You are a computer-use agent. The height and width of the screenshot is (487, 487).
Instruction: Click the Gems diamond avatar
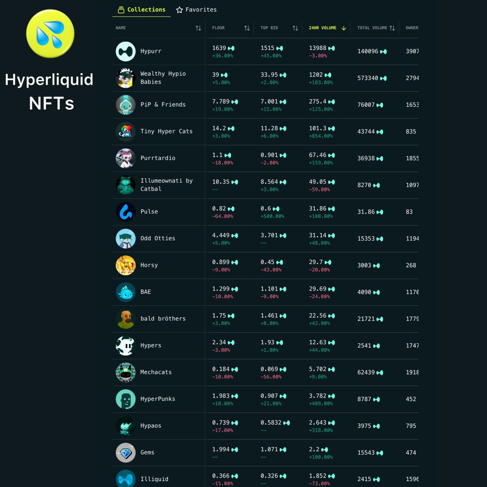pyautogui.click(x=126, y=453)
